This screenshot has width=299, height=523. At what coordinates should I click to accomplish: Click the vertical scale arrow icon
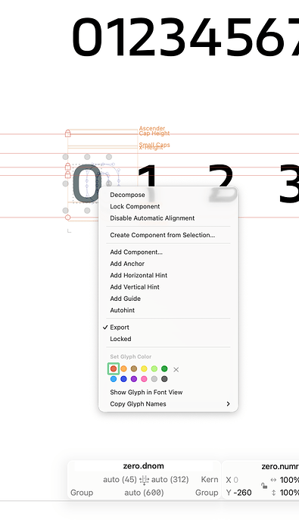point(274,493)
